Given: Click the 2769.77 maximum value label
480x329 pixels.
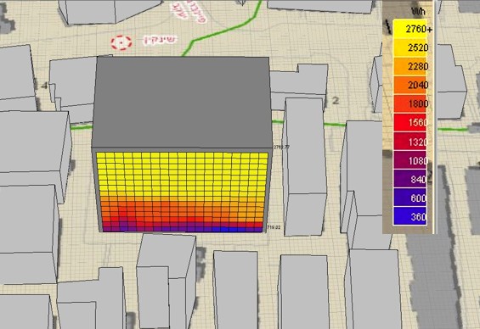Looking at the screenshot, I should point(281,147).
